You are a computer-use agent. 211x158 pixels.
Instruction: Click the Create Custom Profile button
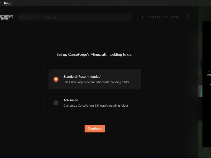coord(160,17)
